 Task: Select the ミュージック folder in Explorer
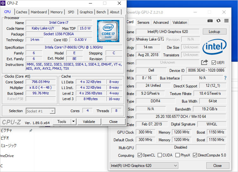[9, 145]
